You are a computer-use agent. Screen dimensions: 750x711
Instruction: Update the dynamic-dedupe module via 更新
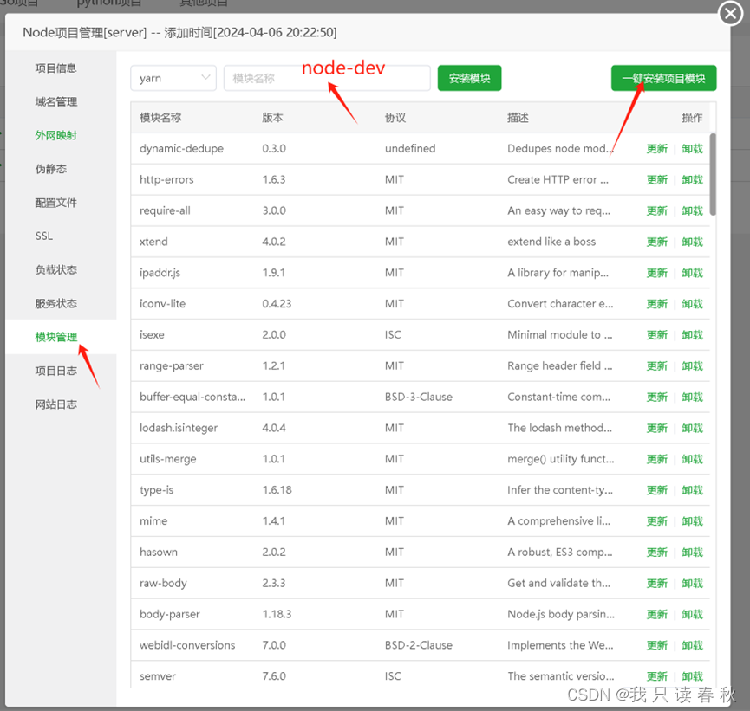(656, 148)
